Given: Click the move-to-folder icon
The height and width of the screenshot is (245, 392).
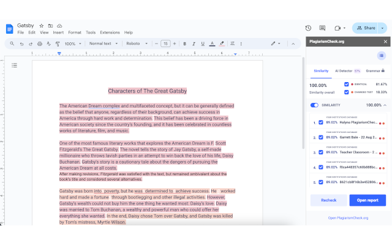Looking at the screenshot, I should click(50, 26).
